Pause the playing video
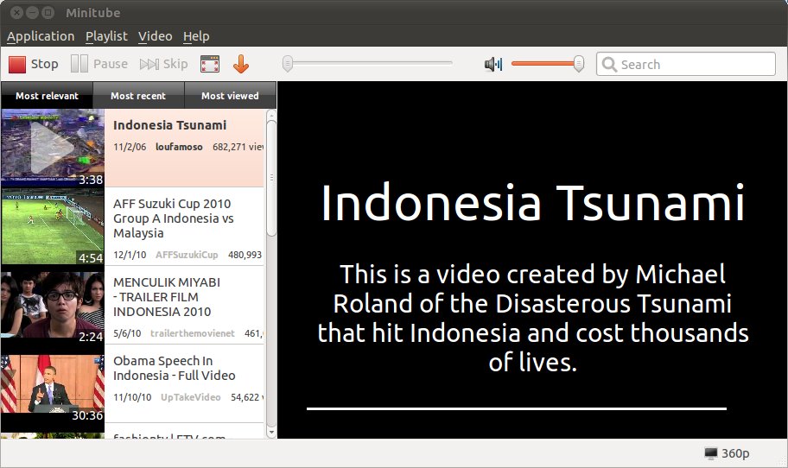The height and width of the screenshot is (468, 788). pos(99,64)
